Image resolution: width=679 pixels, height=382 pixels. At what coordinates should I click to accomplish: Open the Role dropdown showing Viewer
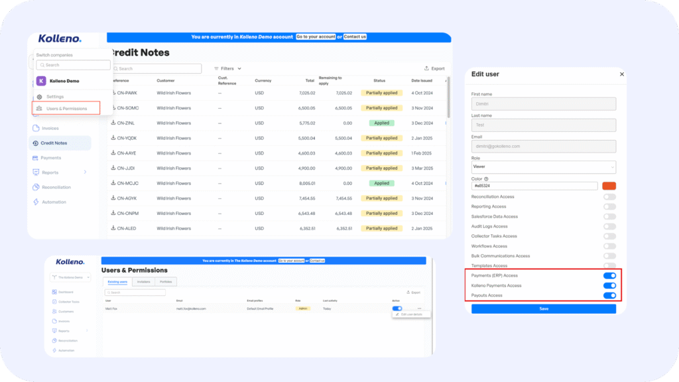pos(543,167)
